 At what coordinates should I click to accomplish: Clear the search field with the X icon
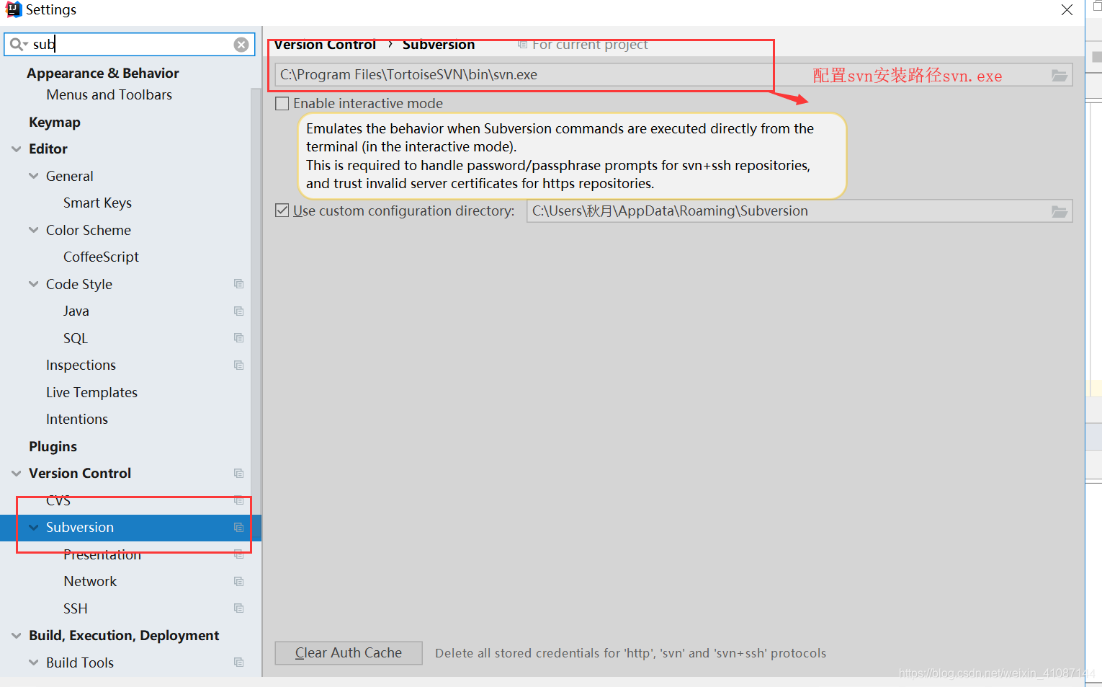[x=241, y=45]
